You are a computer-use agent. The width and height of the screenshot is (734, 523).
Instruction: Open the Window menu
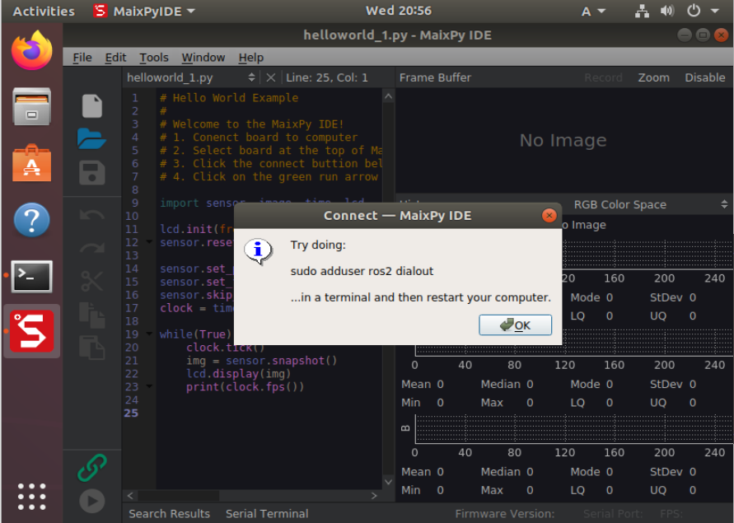pos(203,58)
